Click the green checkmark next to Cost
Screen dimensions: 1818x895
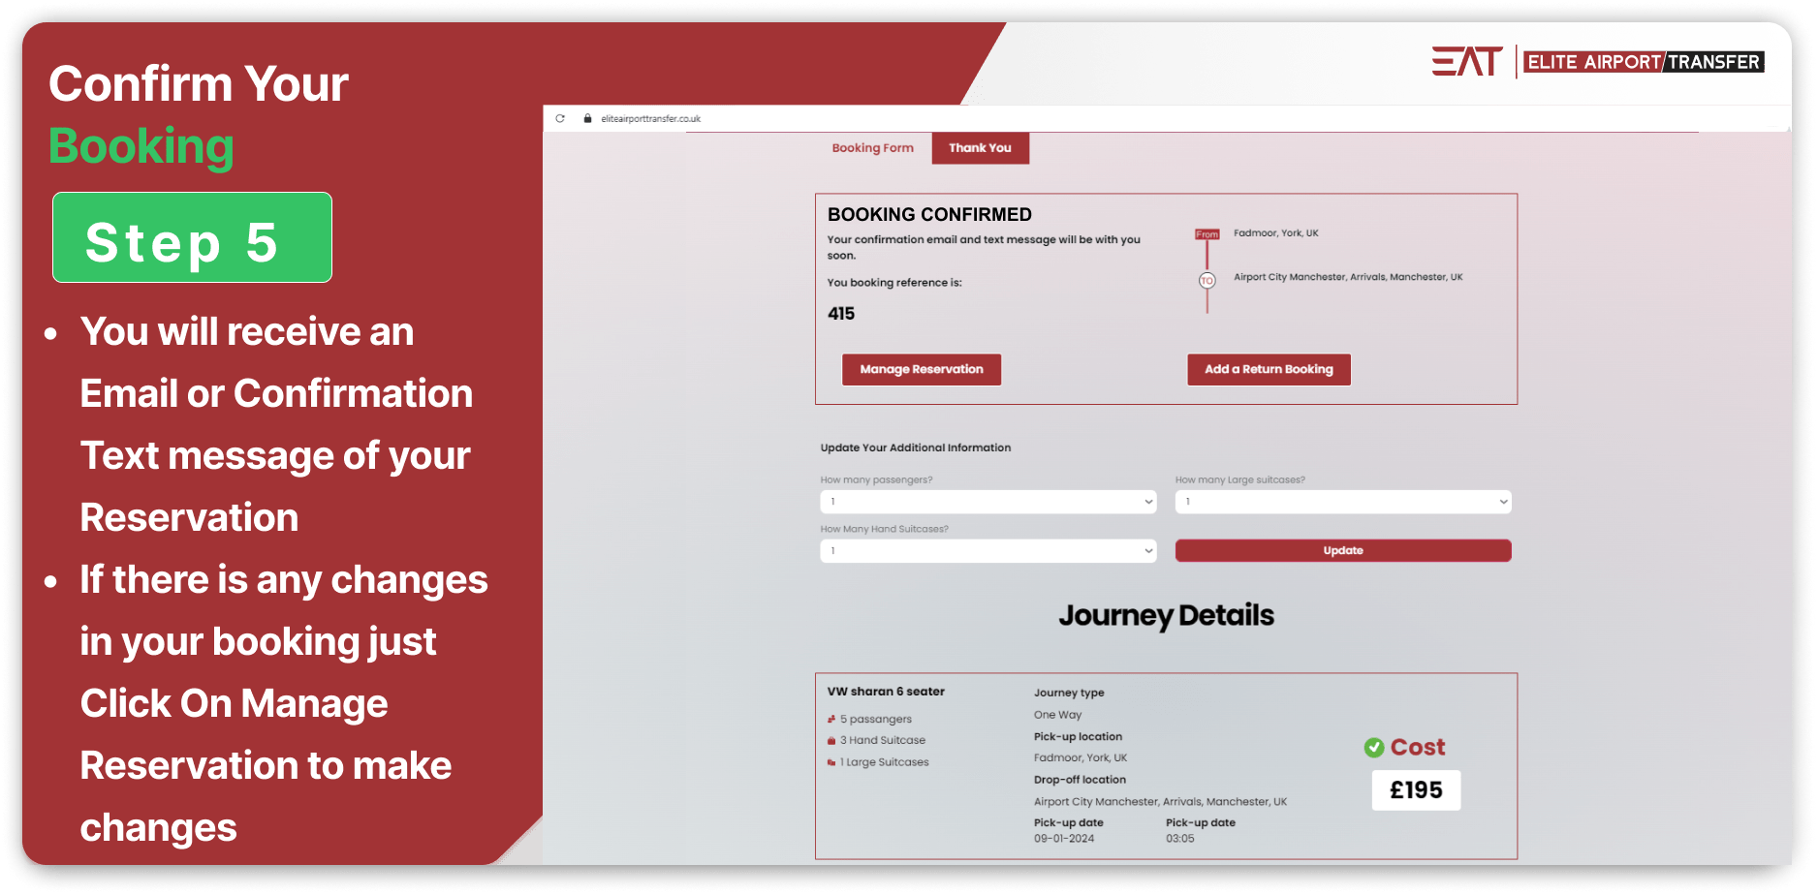click(x=1375, y=747)
